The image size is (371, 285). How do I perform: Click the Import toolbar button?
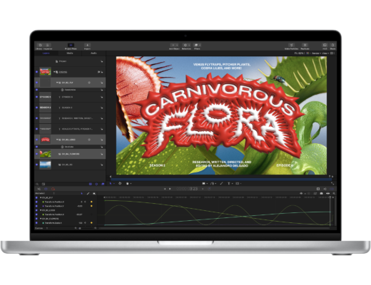click(87, 46)
